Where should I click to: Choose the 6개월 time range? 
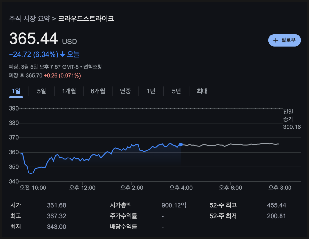[x=98, y=91]
